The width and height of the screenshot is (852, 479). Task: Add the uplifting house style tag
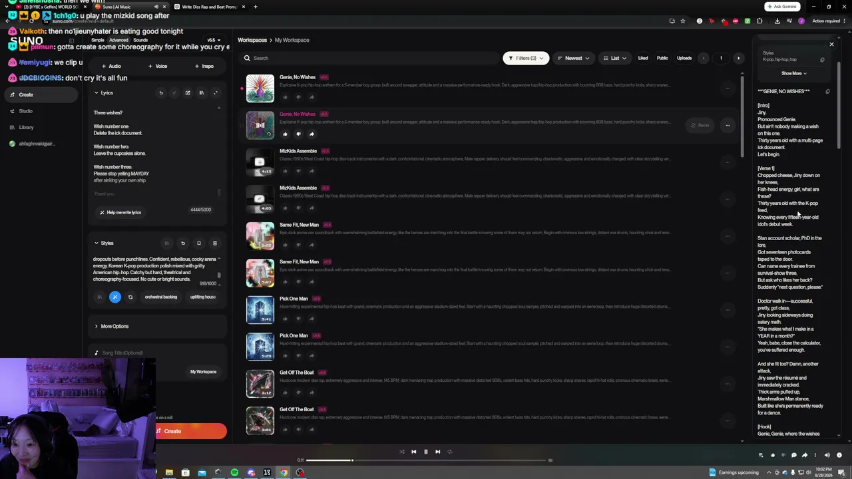tap(202, 297)
